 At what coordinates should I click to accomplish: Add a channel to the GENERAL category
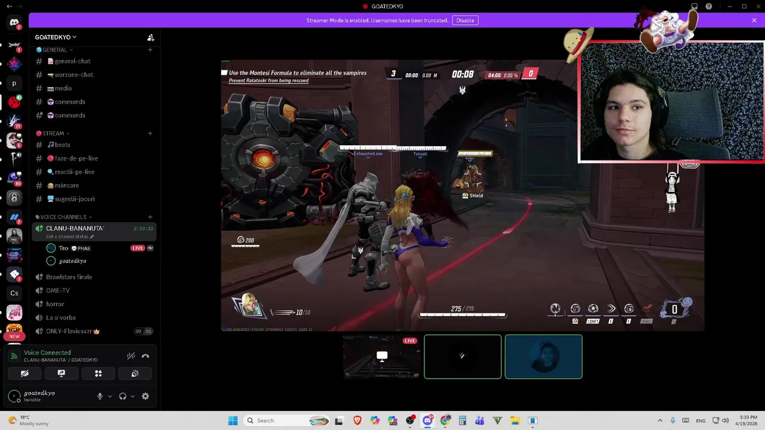tap(150, 50)
